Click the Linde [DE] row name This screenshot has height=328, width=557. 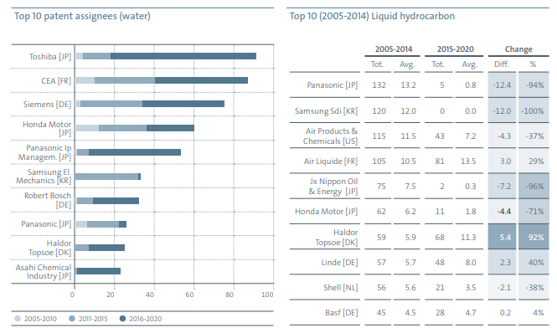tap(339, 263)
